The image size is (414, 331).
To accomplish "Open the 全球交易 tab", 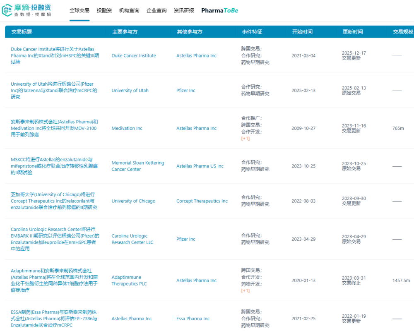I will coord(79,11).
